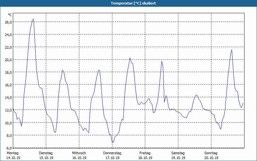257x161 pixels.
Task: Click the 8,0 axis value
Action: click(9, 135)
